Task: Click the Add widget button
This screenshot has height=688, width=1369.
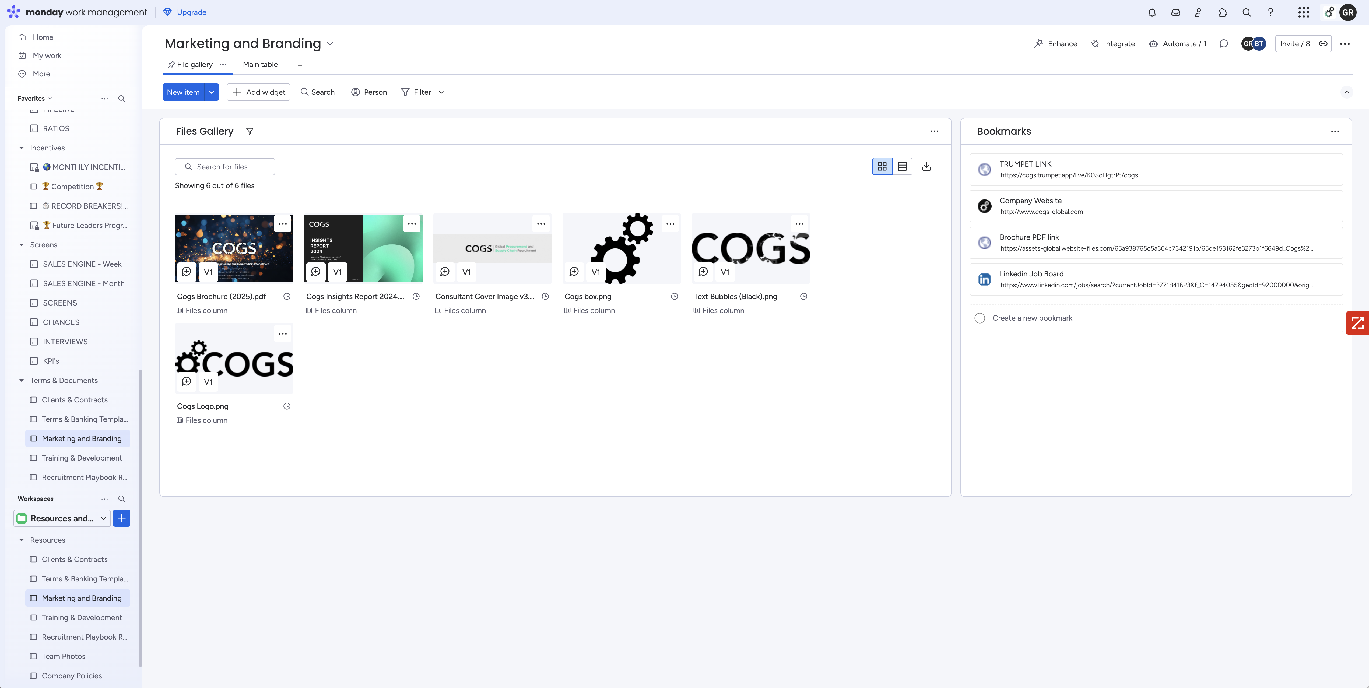Action: pyautogui.click(x=258, y=92)
